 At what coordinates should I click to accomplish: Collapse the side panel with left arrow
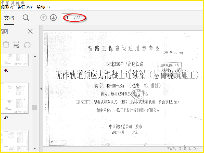click(41, 88)
